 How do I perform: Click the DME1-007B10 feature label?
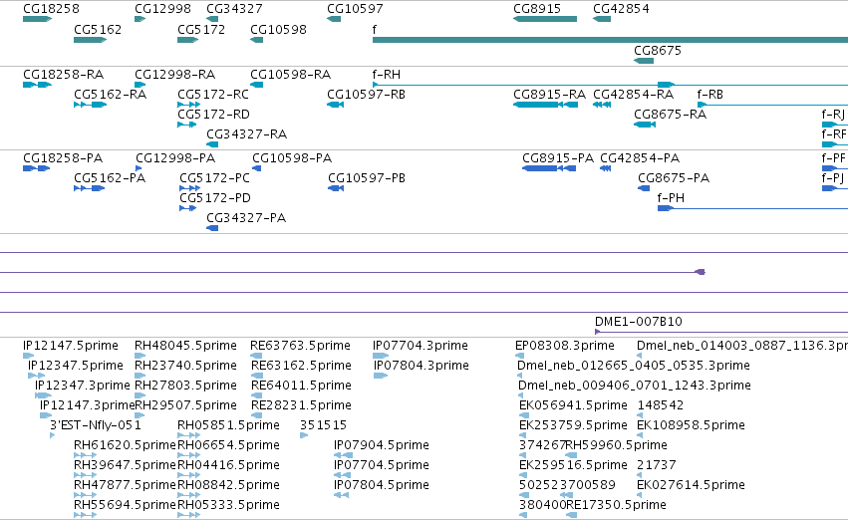click(639, 321)
